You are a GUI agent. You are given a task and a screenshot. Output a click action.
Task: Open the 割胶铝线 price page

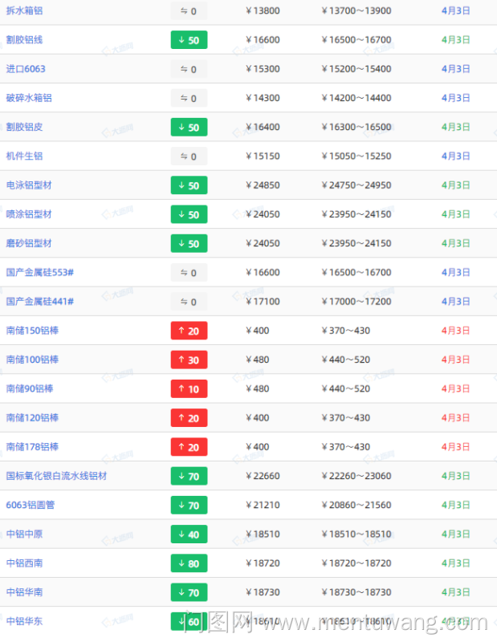(24, 39)
